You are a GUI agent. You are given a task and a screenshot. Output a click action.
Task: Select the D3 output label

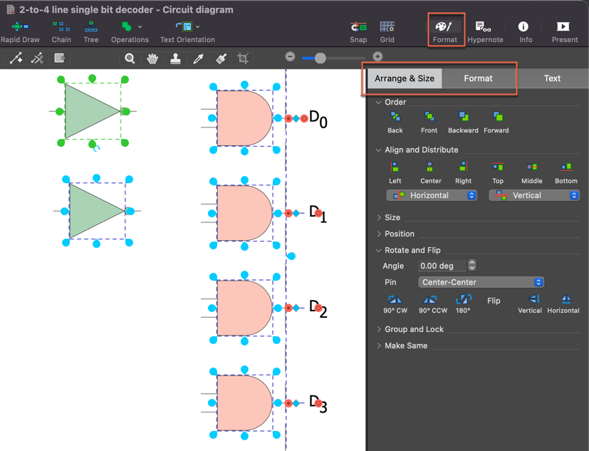coord(318,404)
